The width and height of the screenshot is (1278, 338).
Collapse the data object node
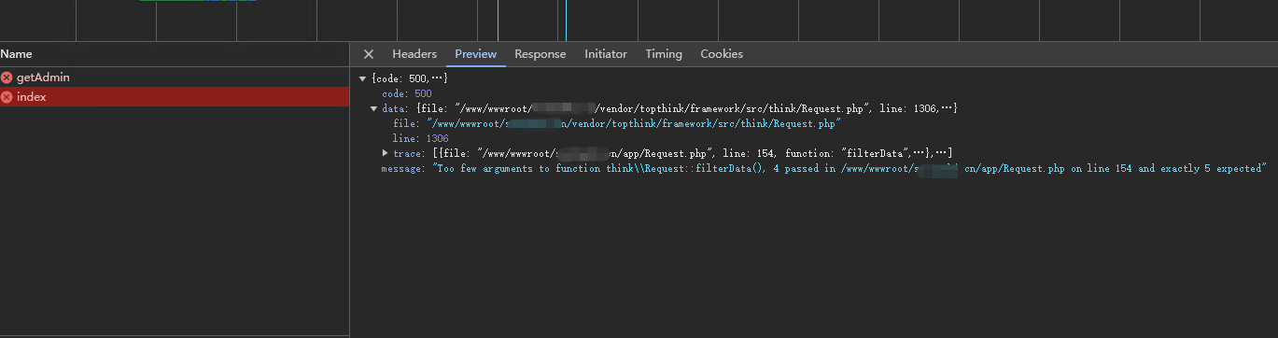click(x=374, y=108)
